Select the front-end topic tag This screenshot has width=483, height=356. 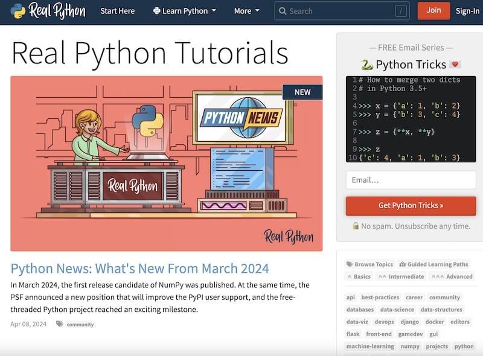coord(379,334)
